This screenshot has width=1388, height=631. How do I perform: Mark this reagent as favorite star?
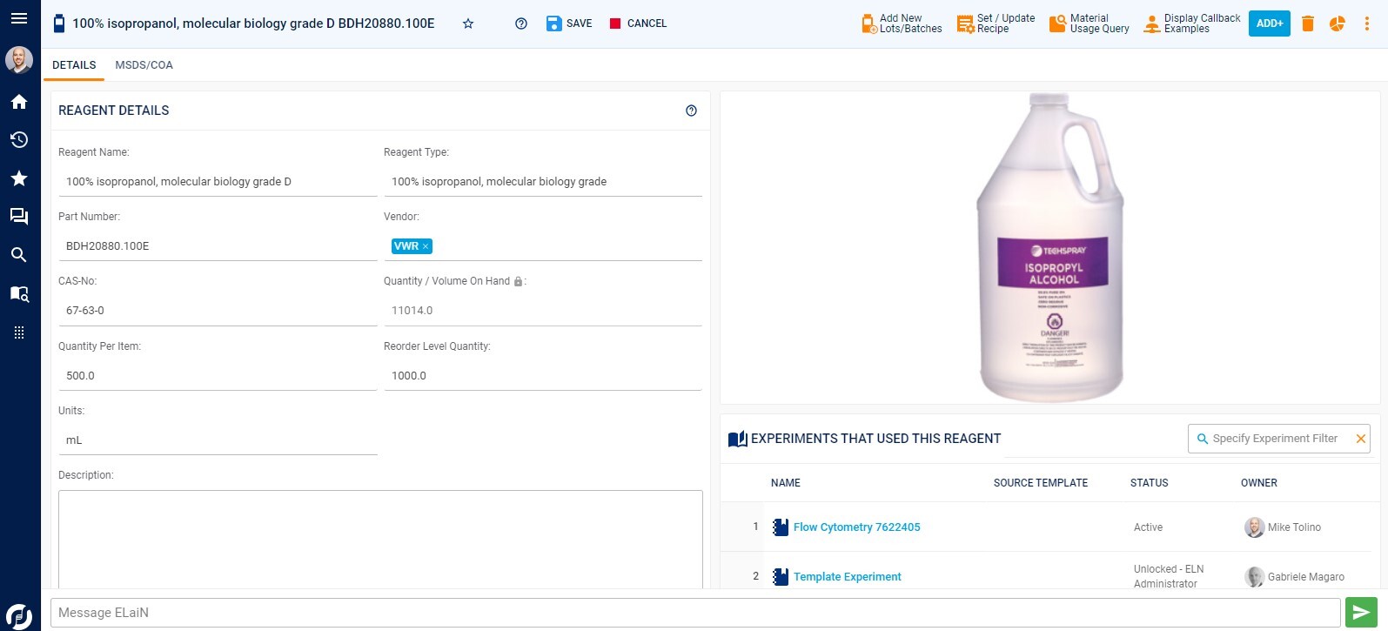(468, 23)
